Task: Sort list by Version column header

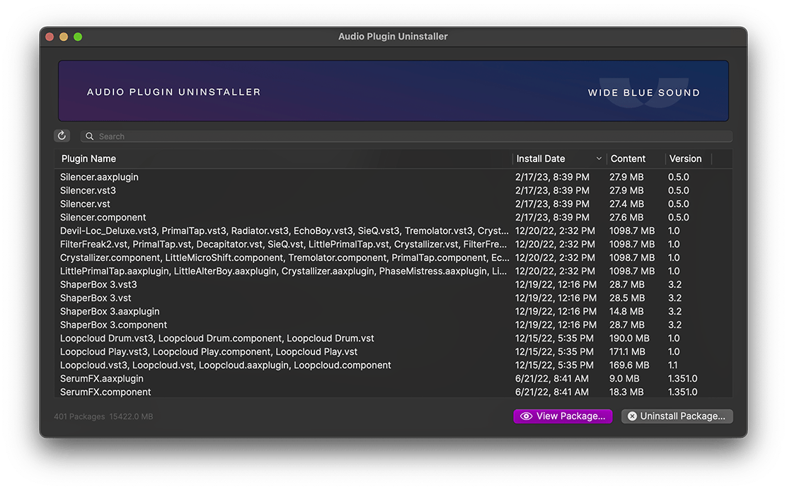Action: (685, 159)
